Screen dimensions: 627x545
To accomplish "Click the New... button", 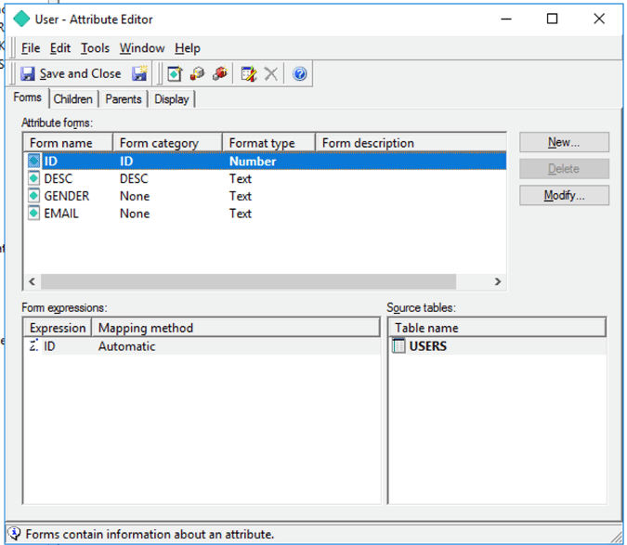I will click(564, 142).
